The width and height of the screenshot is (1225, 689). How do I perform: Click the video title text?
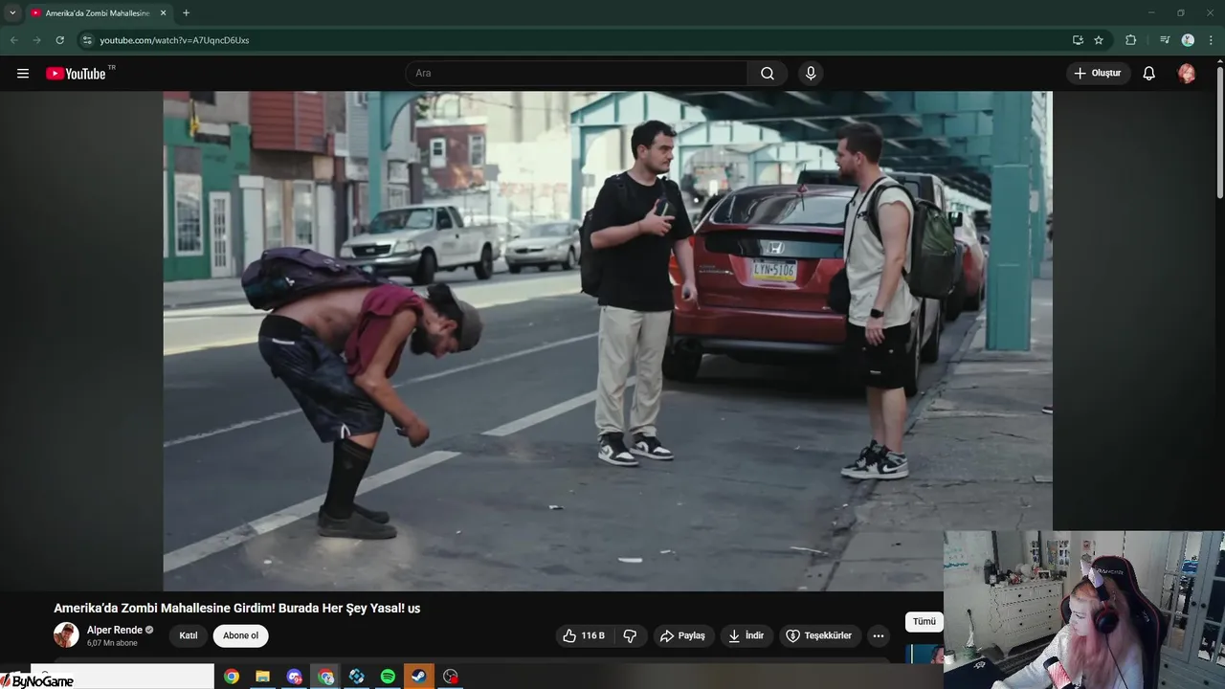(x=236, y=608)
